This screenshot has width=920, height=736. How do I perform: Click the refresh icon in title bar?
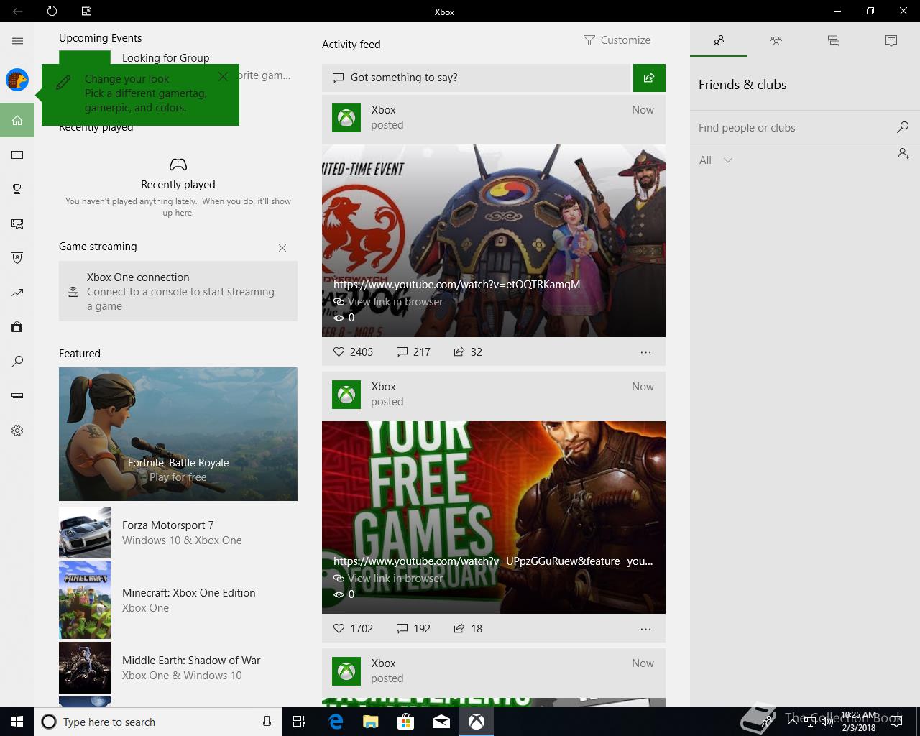[x=52, y=11]
